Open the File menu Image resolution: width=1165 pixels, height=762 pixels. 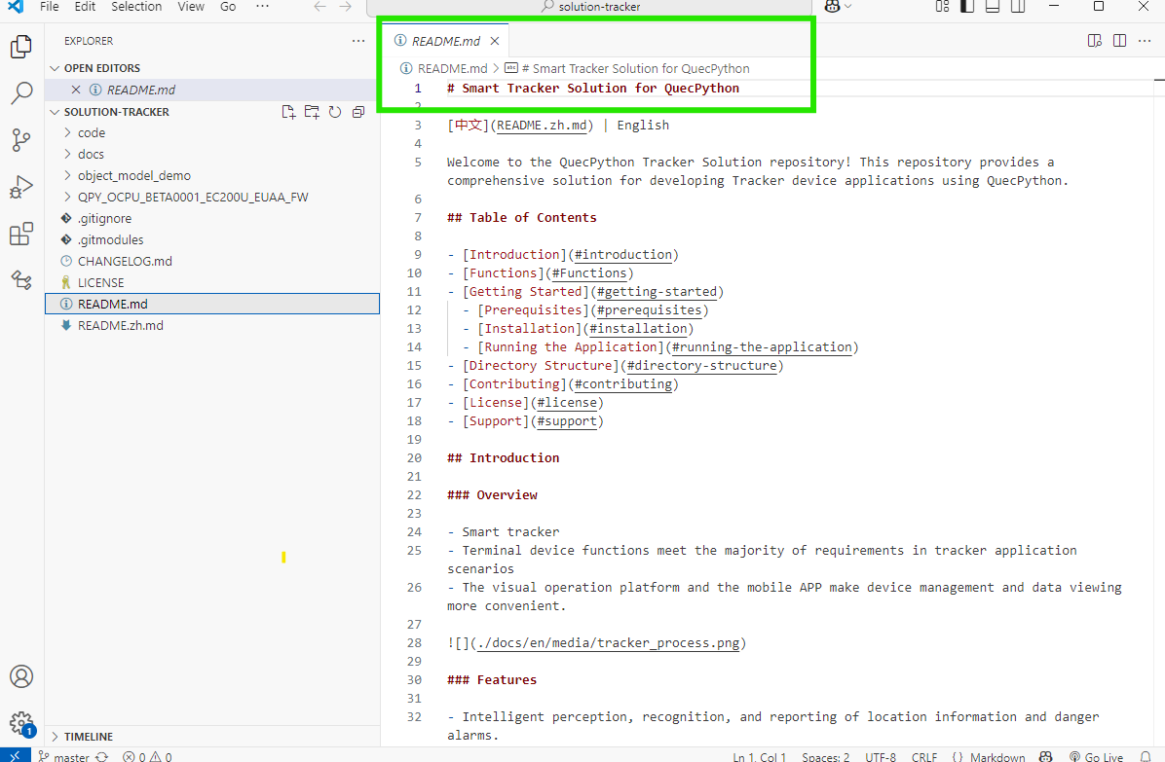point(49,7)
